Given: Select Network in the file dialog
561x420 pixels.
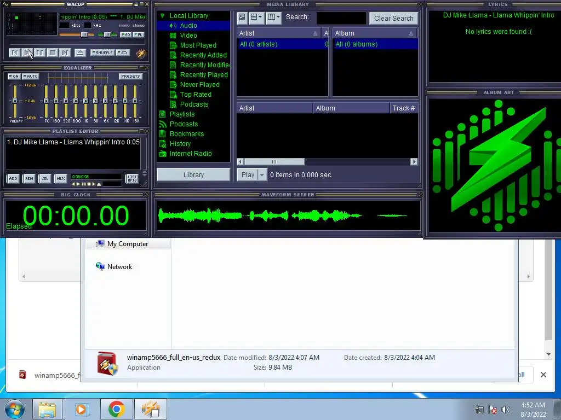Looking at the screenshot, I should (x=119, y=267).
